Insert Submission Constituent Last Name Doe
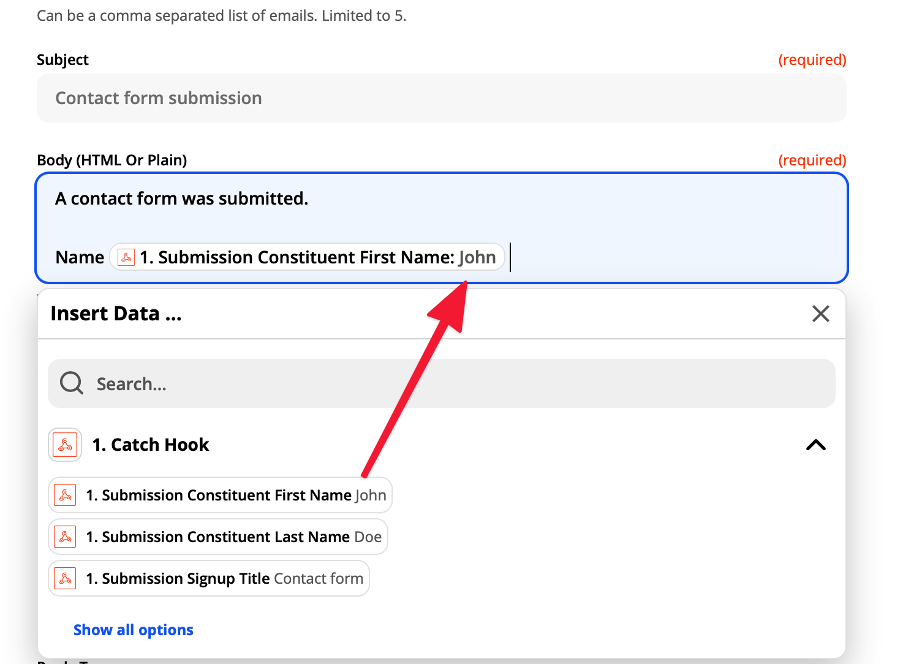The width and height of the screenshot is (903, 664). pos(233,537)
